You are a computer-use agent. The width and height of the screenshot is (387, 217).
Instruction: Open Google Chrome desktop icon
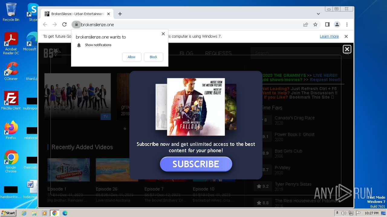coord(11,162)
